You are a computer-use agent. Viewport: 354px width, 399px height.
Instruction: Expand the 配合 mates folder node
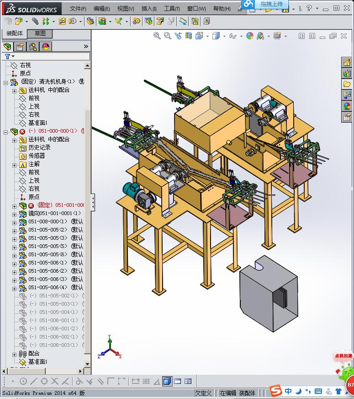[14, 355]
